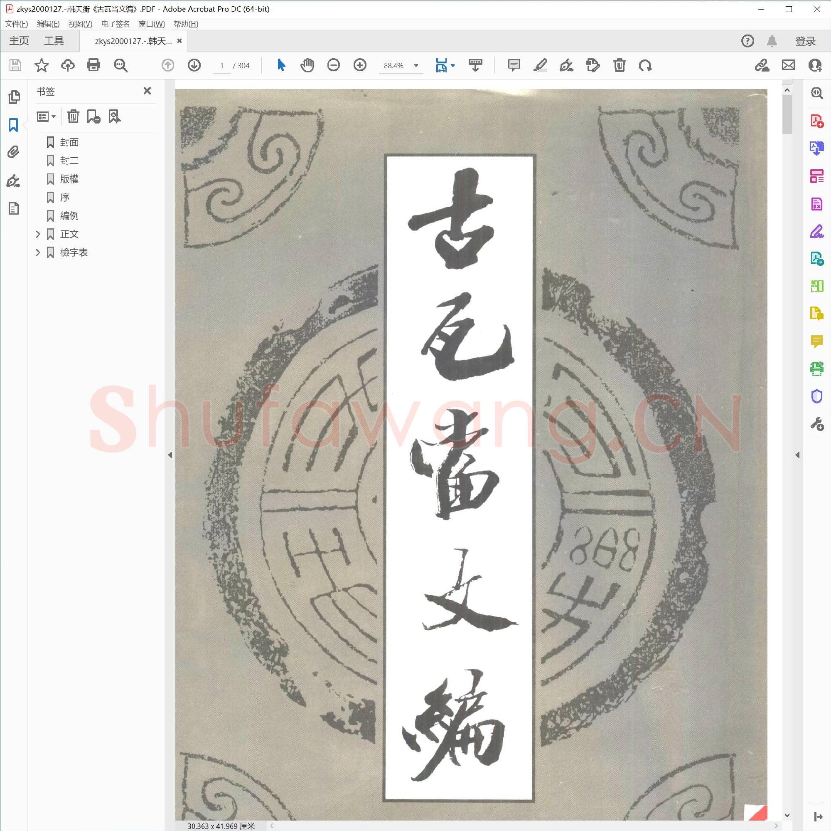Open the right pane Comment tool
This screenshot has width=831, height=831.
[x=817, y=341]
